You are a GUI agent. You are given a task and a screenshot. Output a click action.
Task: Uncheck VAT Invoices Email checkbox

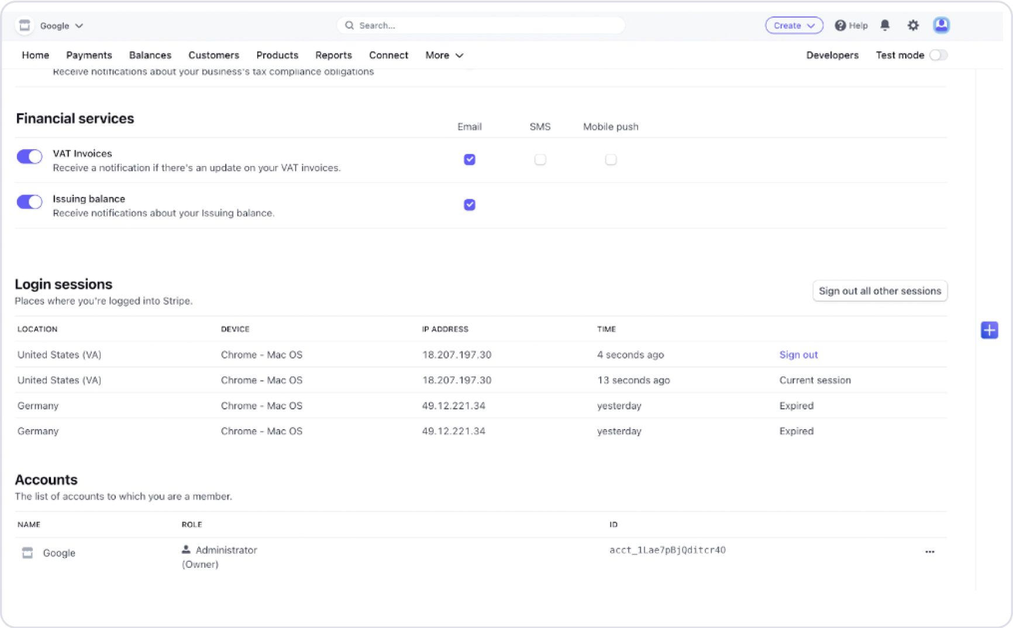(x=469, y=159)
